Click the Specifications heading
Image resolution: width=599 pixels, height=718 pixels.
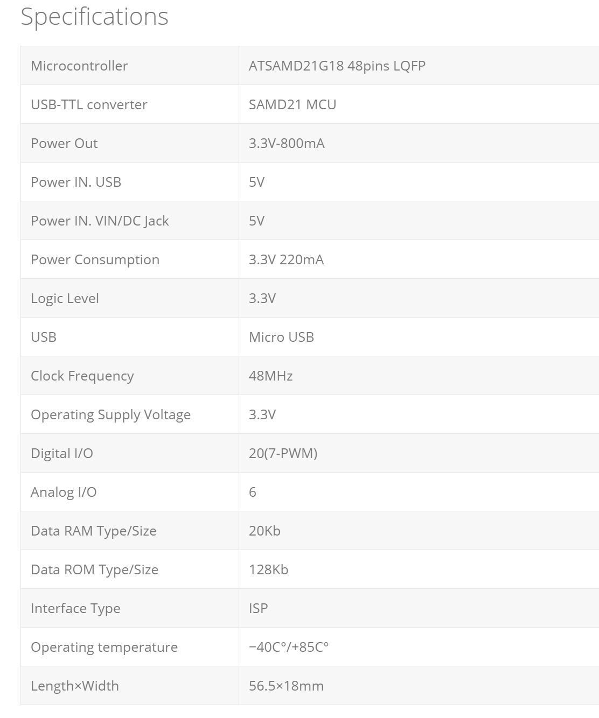94,16
